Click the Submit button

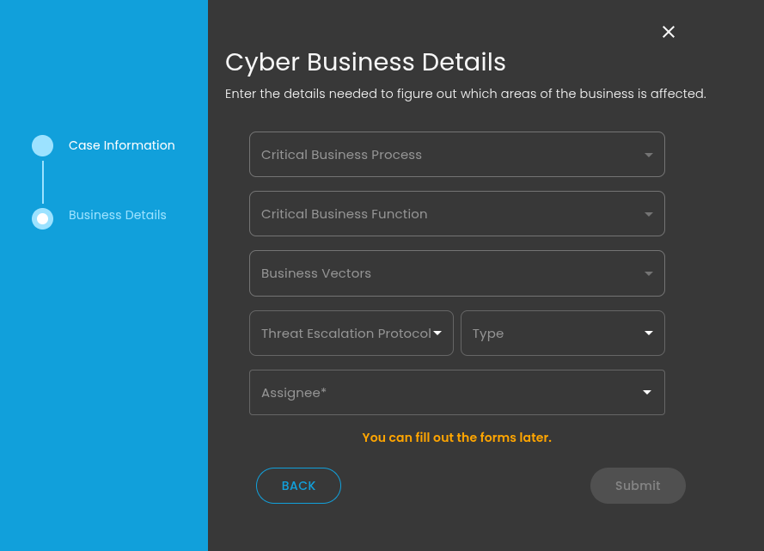coord(638,486)
